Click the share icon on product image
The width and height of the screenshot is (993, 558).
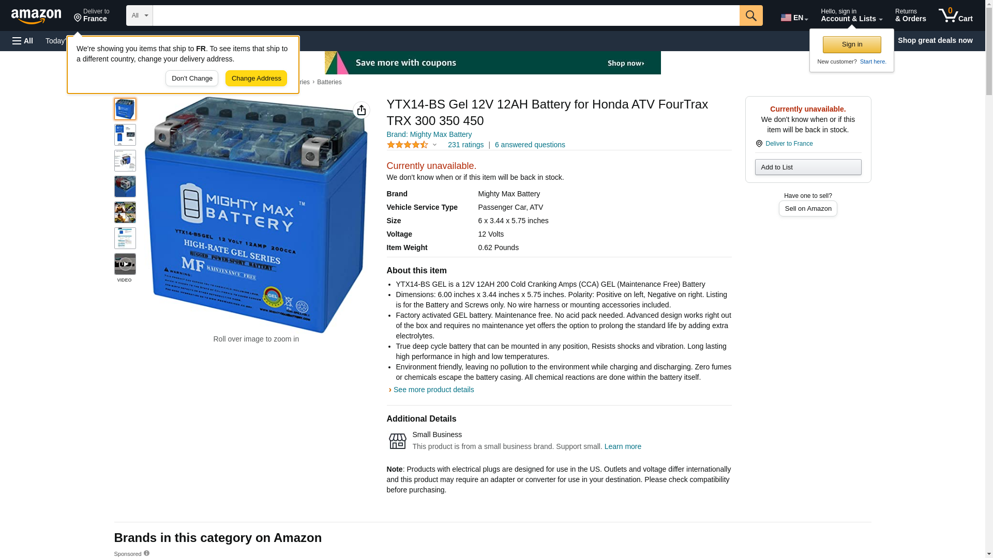pyautogui.click(x=361, y=110)
